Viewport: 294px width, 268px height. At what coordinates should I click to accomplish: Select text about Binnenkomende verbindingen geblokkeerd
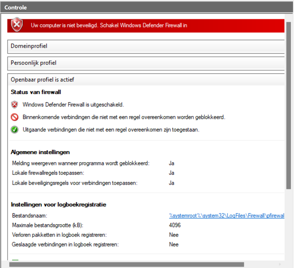tap(124, 117)
